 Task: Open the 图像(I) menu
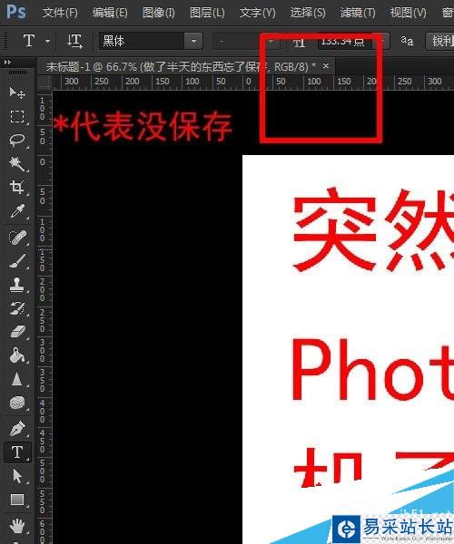coord(158,13)
